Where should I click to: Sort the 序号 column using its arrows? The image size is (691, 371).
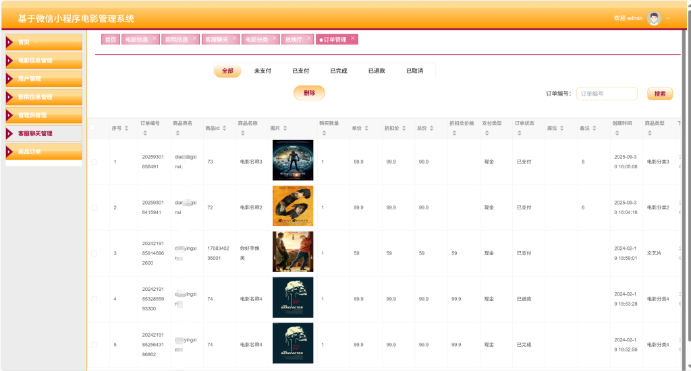click(x=126, y=129)
